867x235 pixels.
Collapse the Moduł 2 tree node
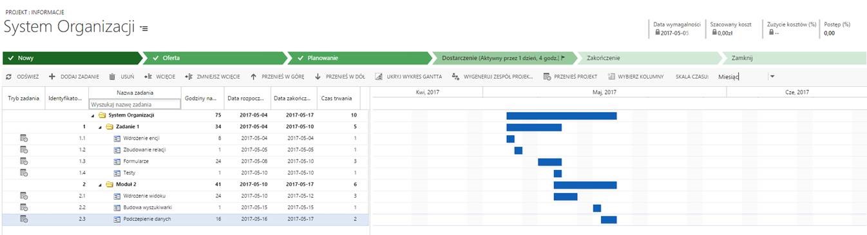pos(100,185)
